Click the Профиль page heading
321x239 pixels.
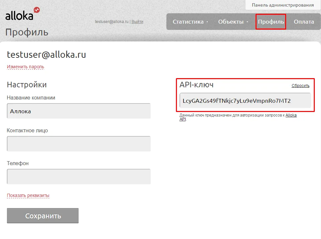click(x=27, y=32)
